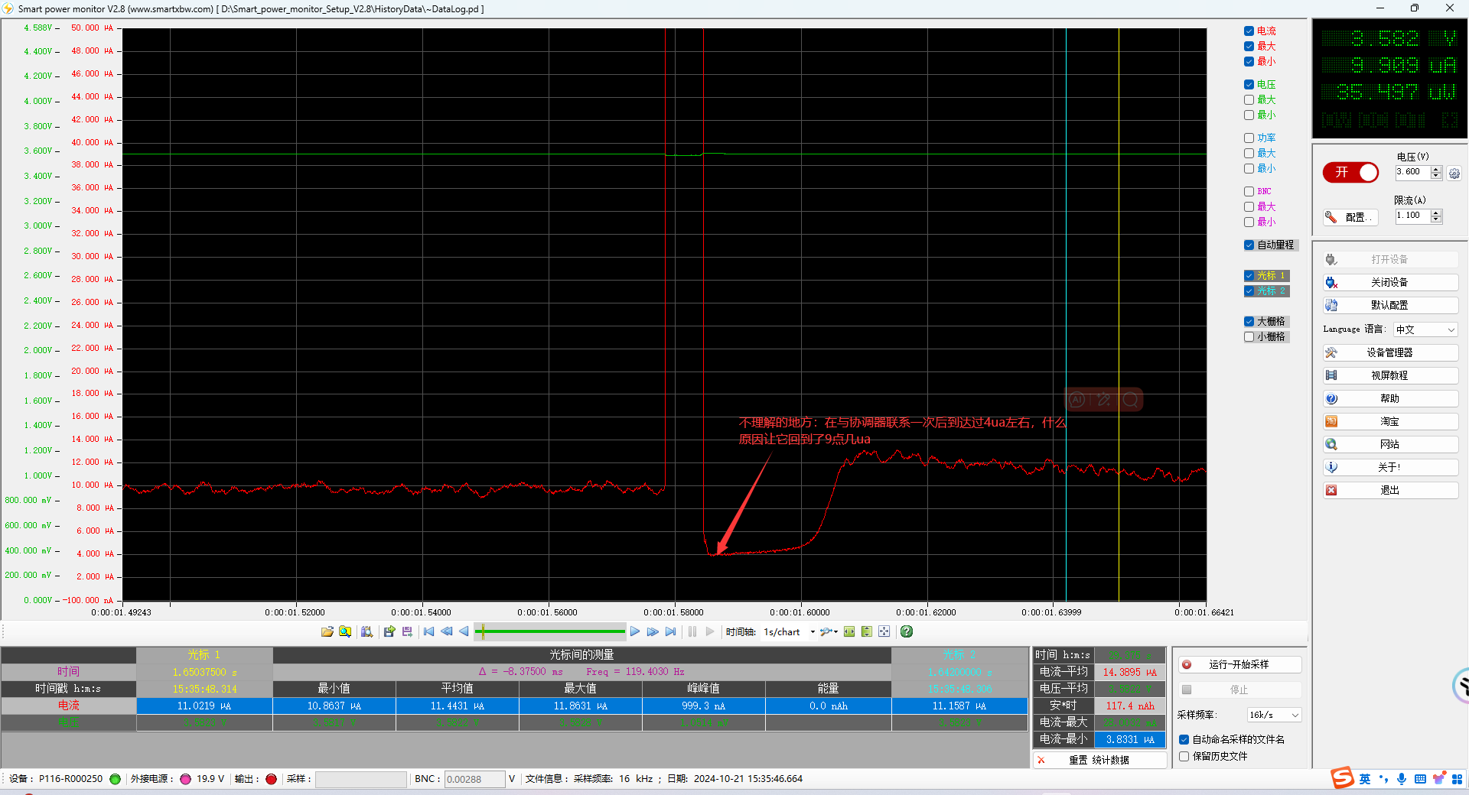This screenshot has width=1469, height=795.
Task: Click the zoom tool magnifier icon
Action: point(825,631)
